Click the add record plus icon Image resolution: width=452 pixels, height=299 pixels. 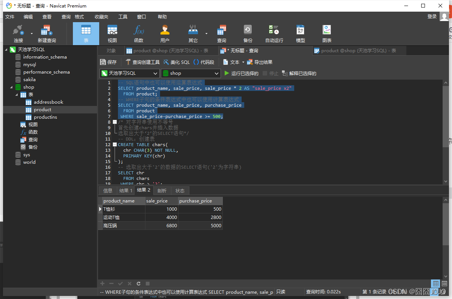102,284
